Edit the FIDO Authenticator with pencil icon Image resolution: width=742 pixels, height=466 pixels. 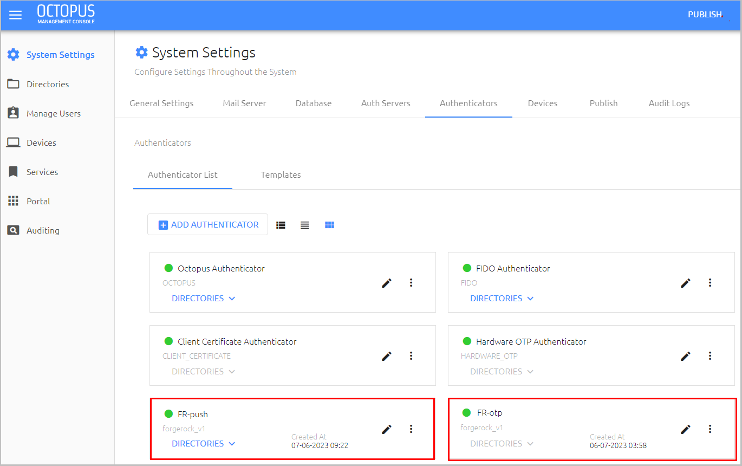tap(686, 282)
